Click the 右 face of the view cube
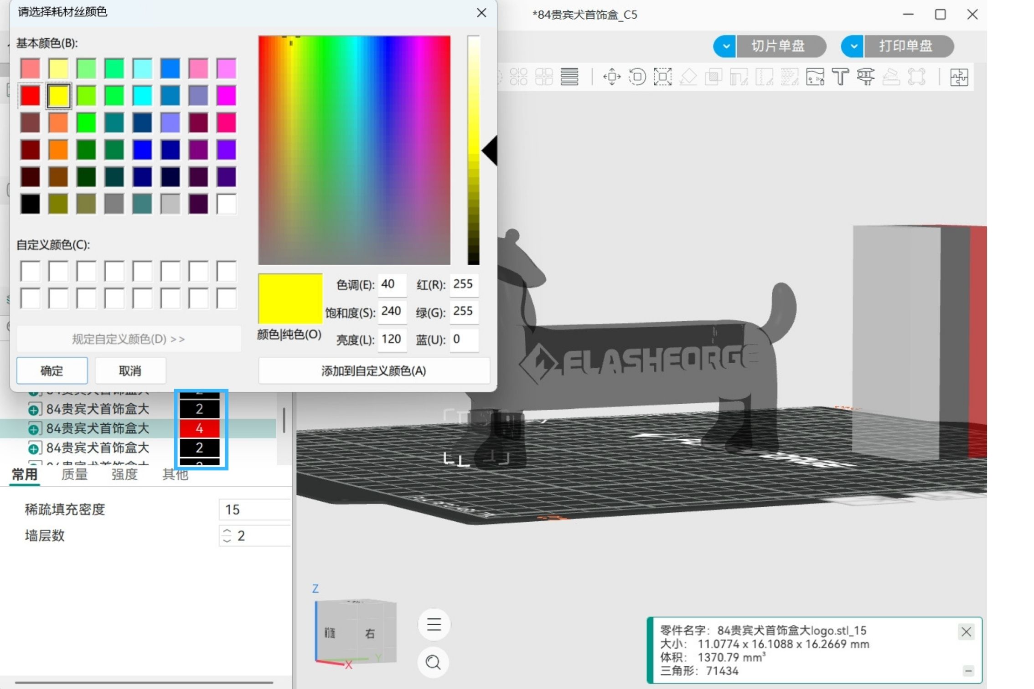Viewport: 1034px width, 689px height. click(370, 633)
